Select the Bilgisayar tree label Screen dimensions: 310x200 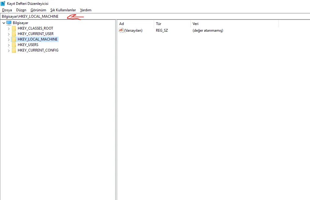pyautogui.click(x=20, y=23)
